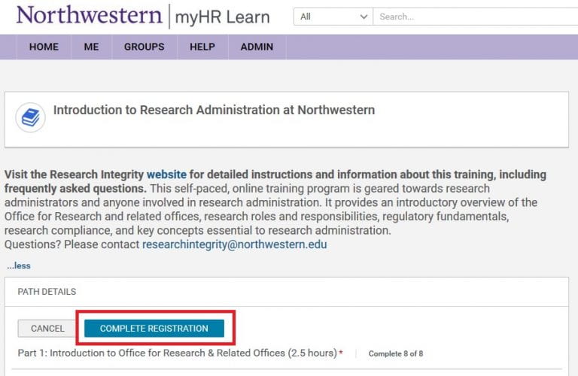Open the Research Integrity website link
Viewport: 578px width, 376px height.
coord(166,174)
